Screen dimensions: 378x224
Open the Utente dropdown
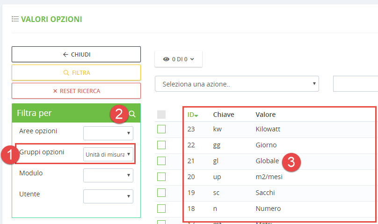tap(108, 196)
